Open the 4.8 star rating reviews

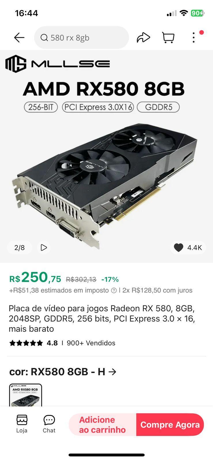click(33, 343)
